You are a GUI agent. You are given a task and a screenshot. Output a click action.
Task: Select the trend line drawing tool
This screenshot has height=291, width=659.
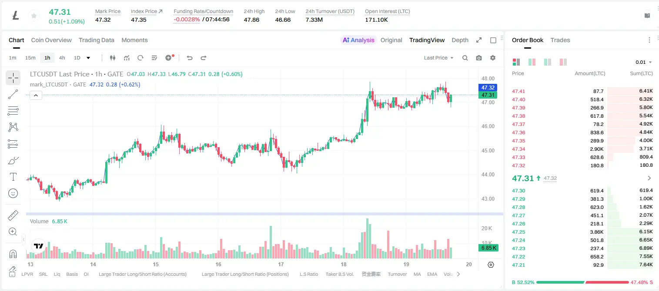tap(13, 94)
